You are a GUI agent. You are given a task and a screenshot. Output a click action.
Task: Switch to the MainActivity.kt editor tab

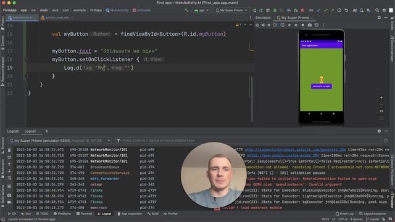pyautogui.click(x=22, y=18)
